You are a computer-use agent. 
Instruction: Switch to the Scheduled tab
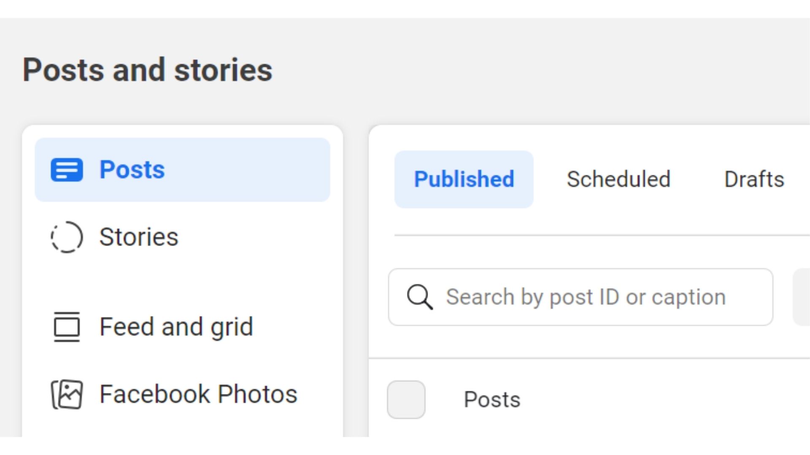pyautogui.click(x=618, y=179)
